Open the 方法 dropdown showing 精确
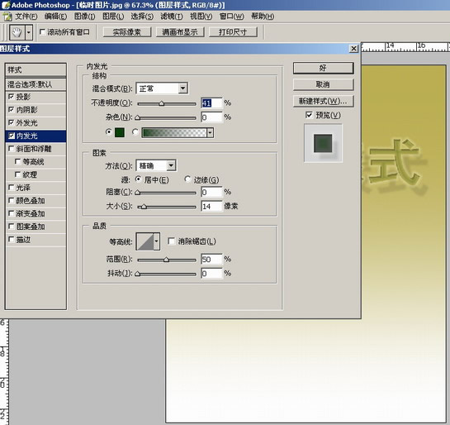This screenshot has width=450, height=425. point(156,165)
